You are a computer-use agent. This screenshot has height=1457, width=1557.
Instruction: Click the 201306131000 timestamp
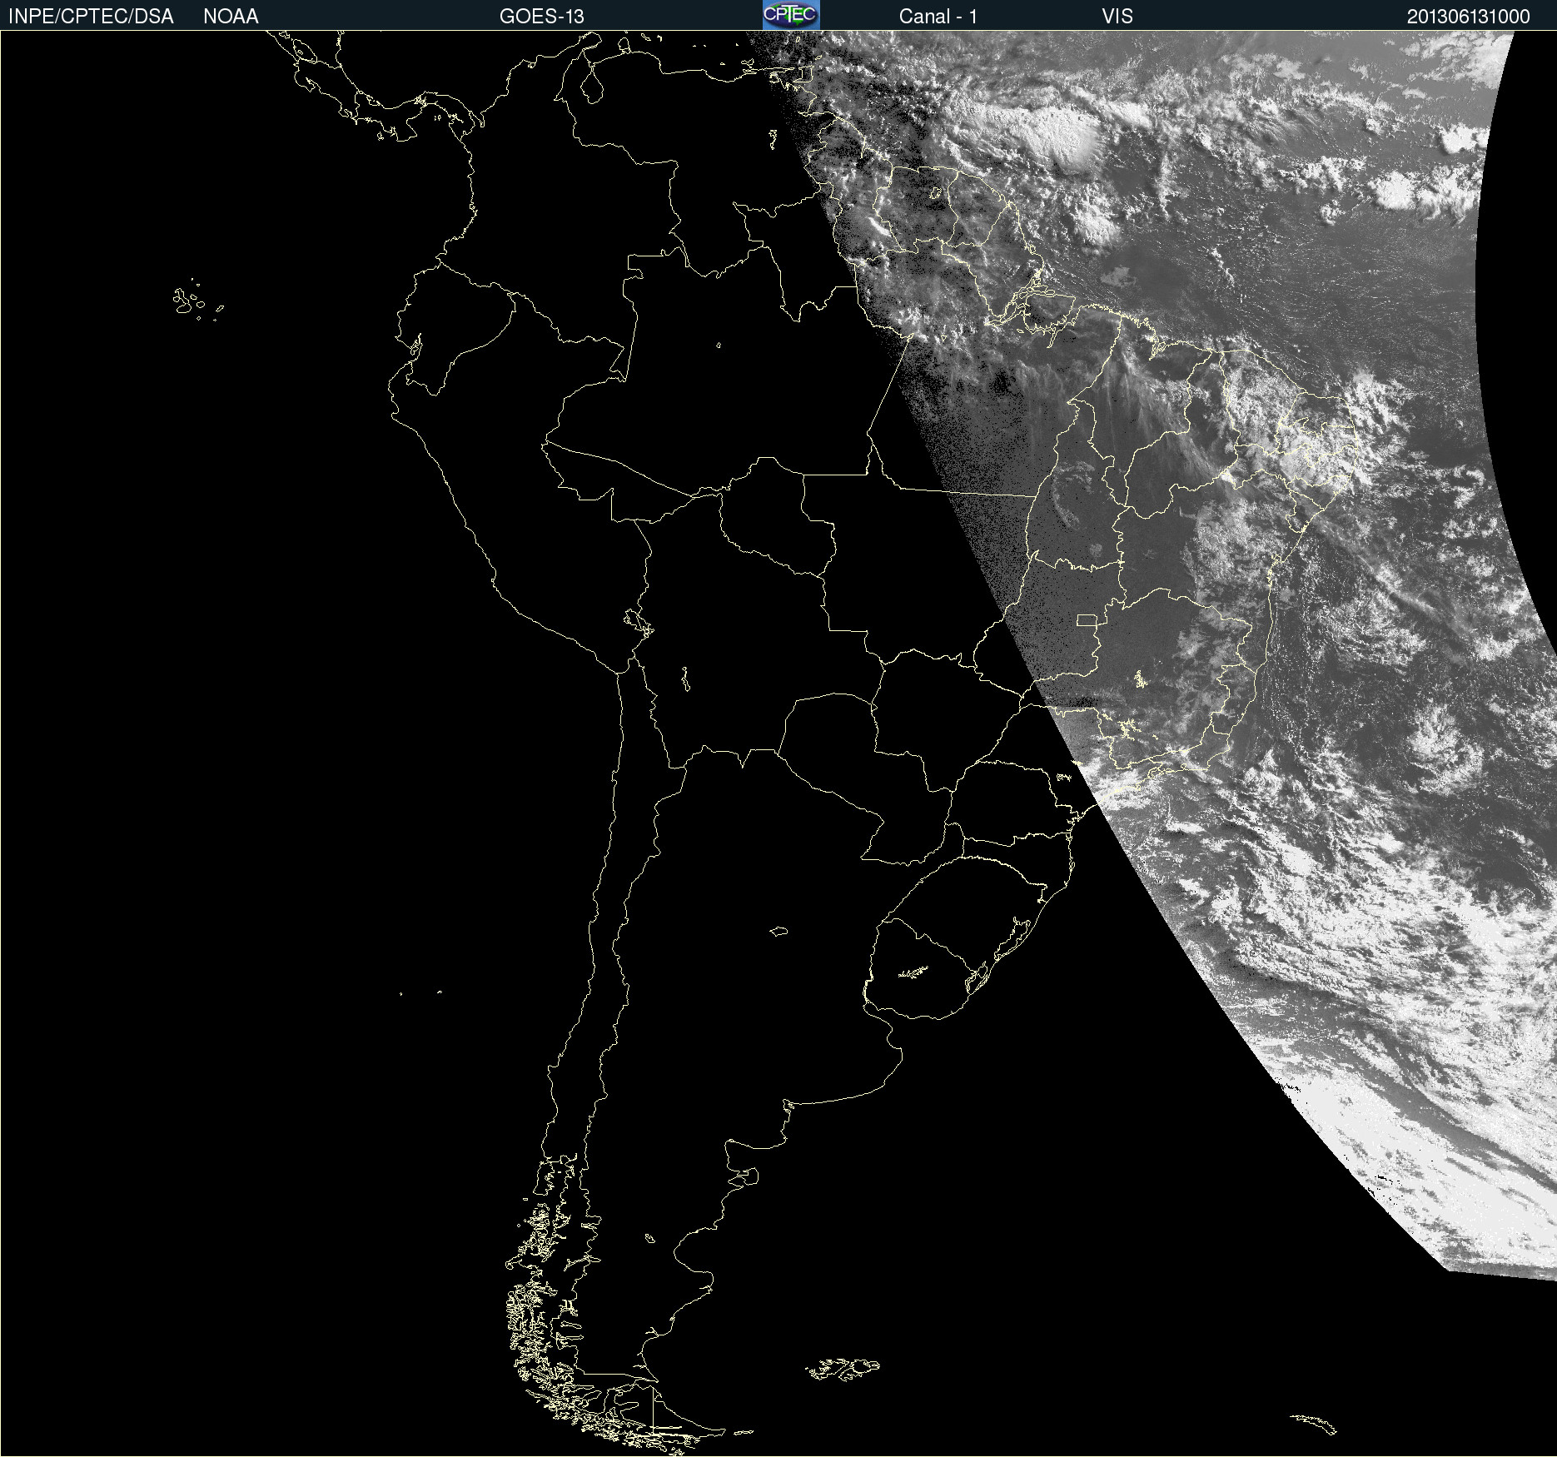tap(1468, 17)
